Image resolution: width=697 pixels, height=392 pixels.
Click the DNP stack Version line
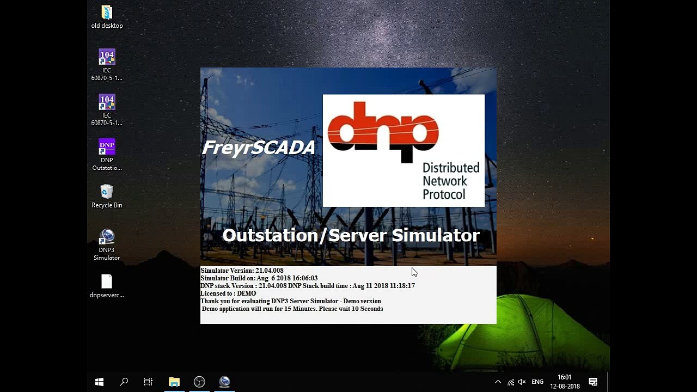point(308,286)
